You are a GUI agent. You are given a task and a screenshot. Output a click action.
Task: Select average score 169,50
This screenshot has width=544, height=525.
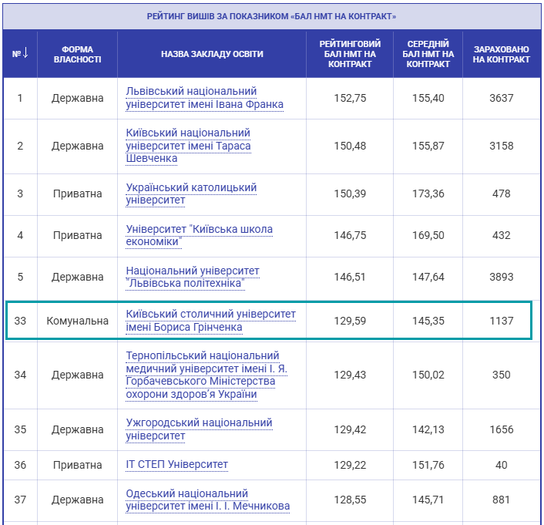coord(428,235)
